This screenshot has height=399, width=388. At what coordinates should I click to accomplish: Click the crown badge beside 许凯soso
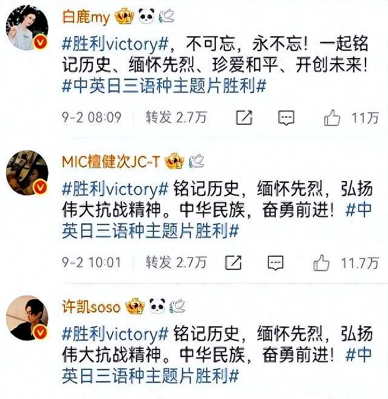click(135, 306)
